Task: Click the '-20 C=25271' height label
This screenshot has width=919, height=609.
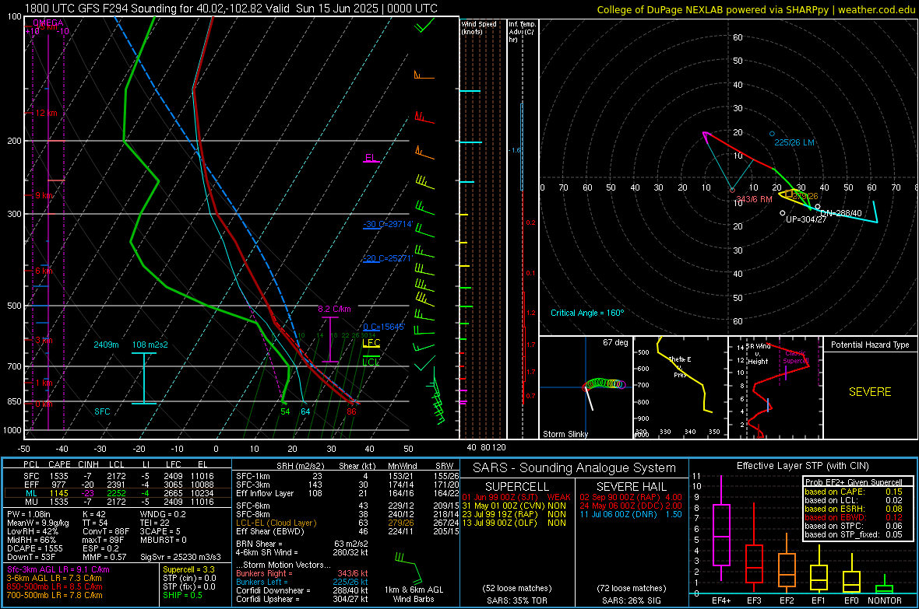Action: [388, 258]
